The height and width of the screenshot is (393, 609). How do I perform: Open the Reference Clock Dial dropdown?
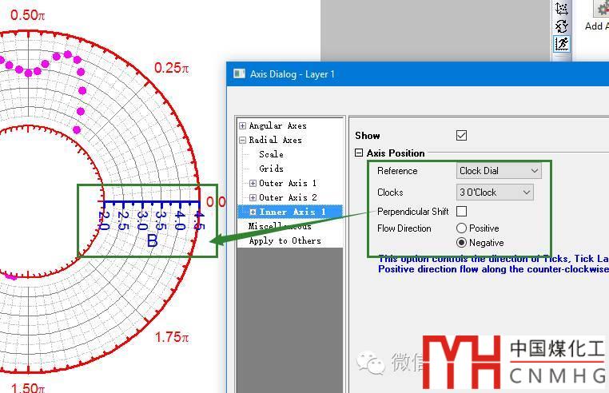coord(499,171)
